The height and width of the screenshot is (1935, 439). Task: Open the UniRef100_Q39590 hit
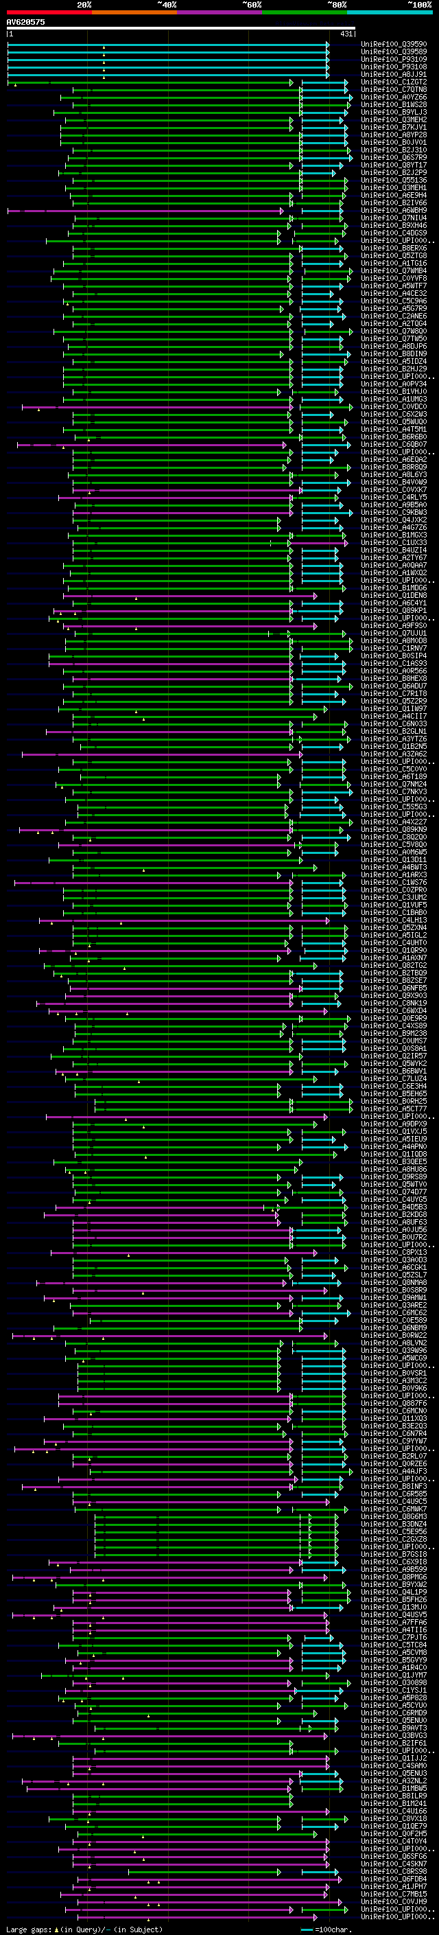394,45
